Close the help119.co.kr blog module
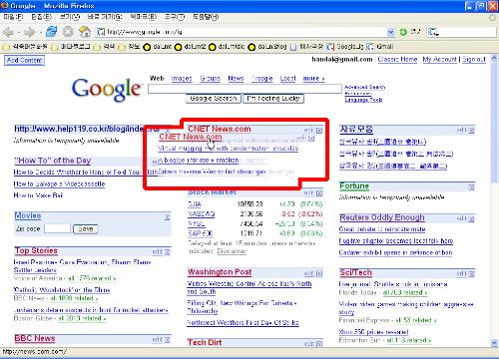Image resolution: width=499 pixels, height=359 pixels. click(x=168, y=129)
